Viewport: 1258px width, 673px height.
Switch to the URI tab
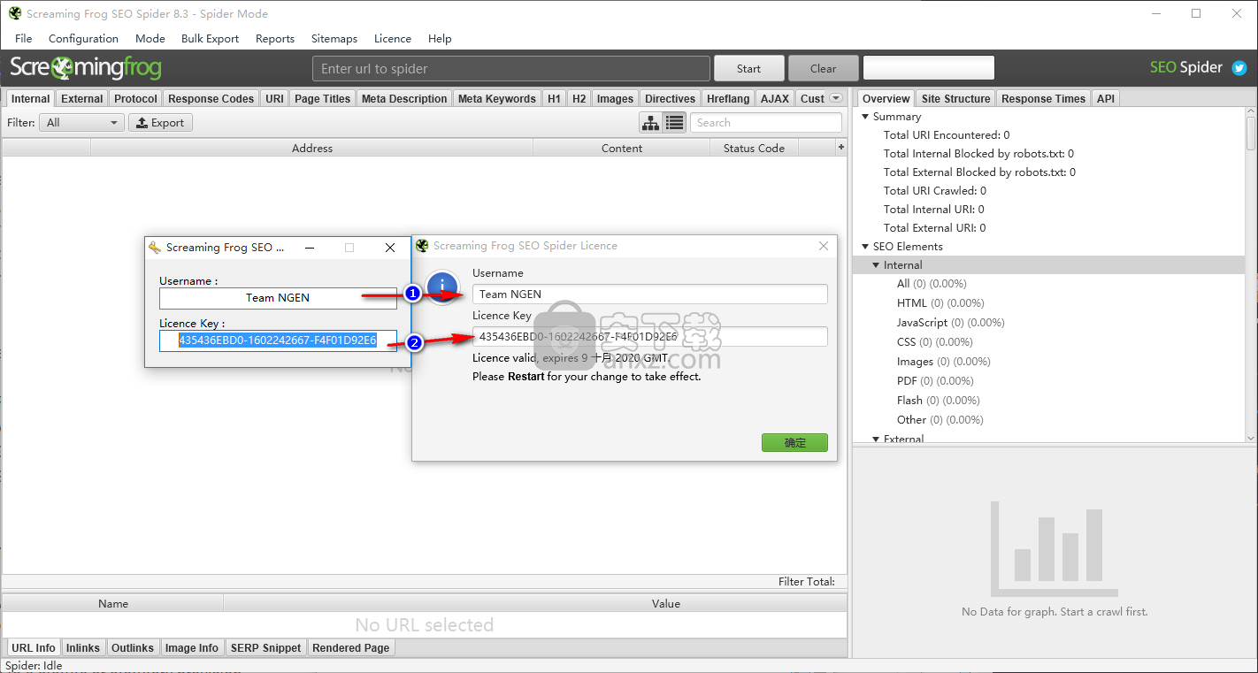(x=274, y=98)
